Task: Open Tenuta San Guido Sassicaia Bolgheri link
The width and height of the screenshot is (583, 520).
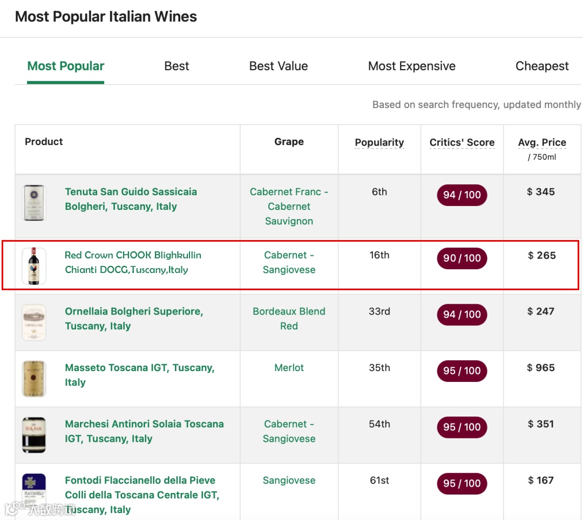Action: point(131,199)
